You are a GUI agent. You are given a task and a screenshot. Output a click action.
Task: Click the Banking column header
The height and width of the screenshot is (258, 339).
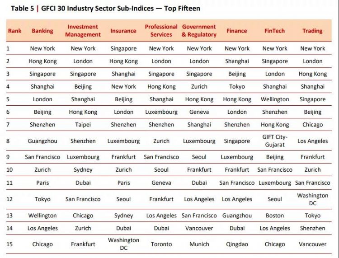click(x=42, y=31)
